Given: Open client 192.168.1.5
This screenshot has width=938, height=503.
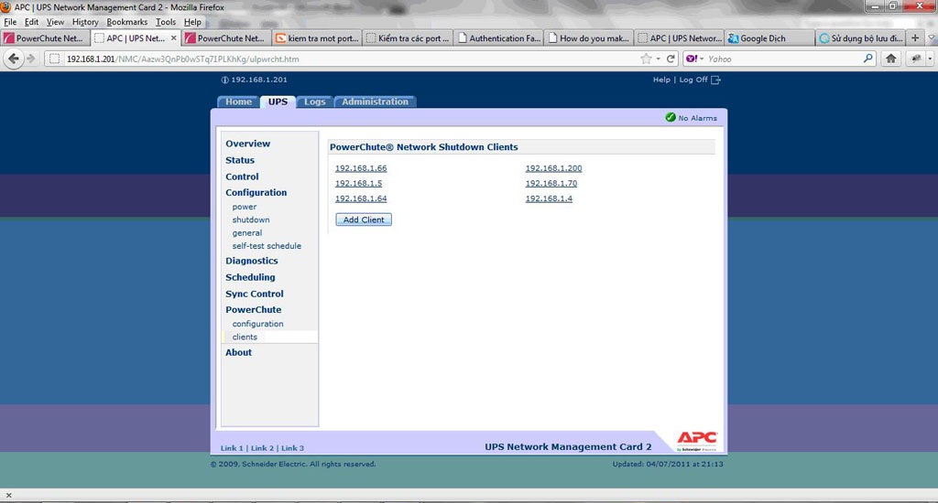Looking at the screenshot, I should point(358,184).
